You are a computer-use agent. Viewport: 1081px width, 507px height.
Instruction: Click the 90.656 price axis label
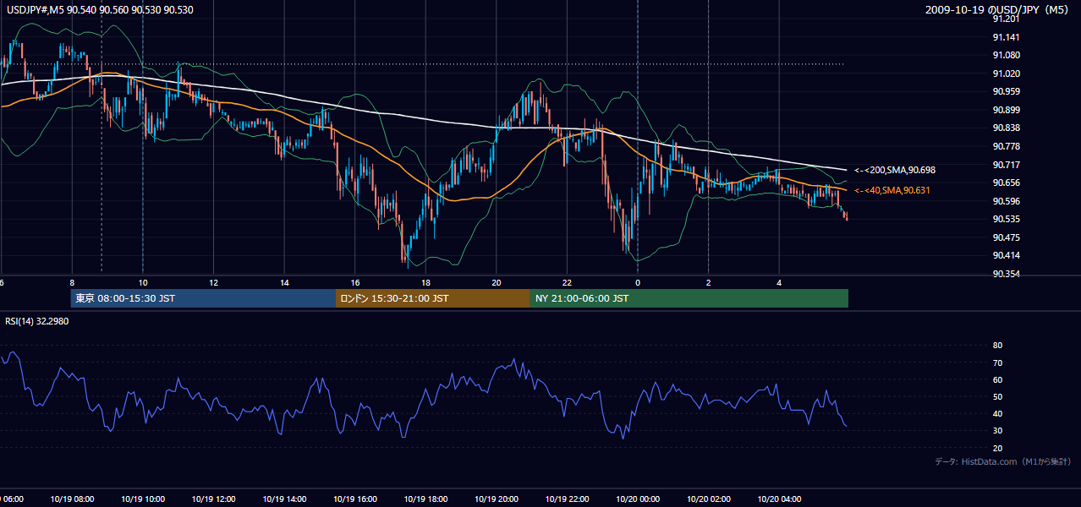tap(1006, 183)
